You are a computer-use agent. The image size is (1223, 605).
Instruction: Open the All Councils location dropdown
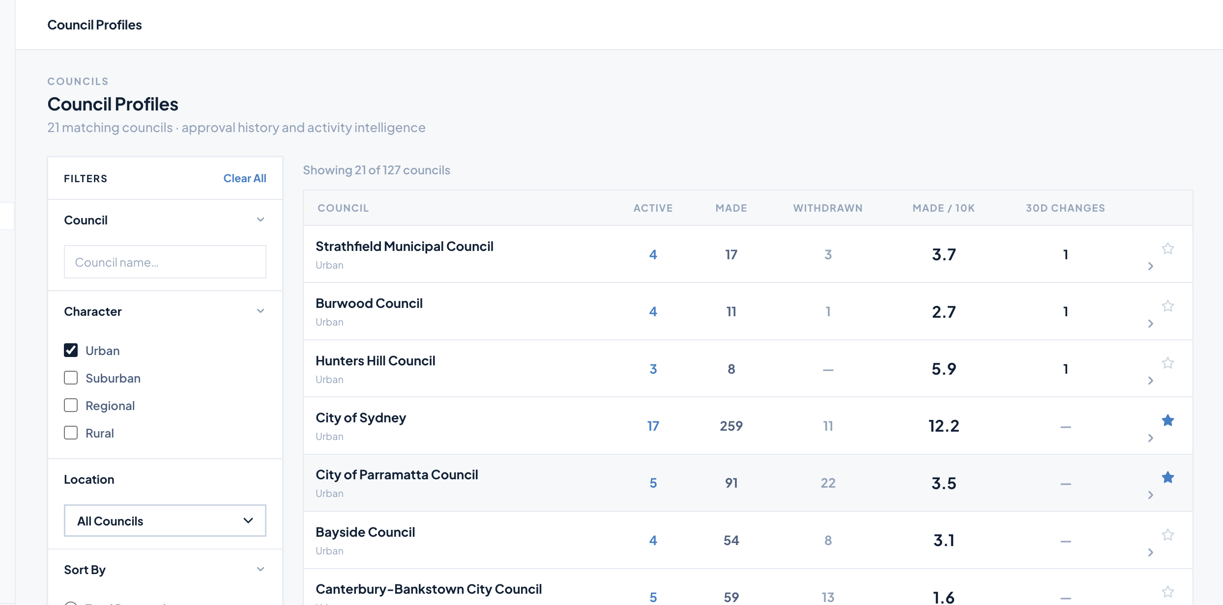(x=165, y=521)
